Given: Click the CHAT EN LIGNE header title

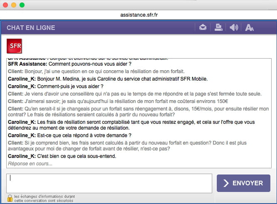Looking at the screenshot, I should pos(31,27).
